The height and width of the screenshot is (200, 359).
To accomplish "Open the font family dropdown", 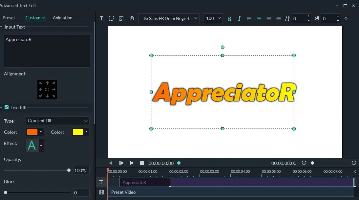I will click(x=169, y=18).
